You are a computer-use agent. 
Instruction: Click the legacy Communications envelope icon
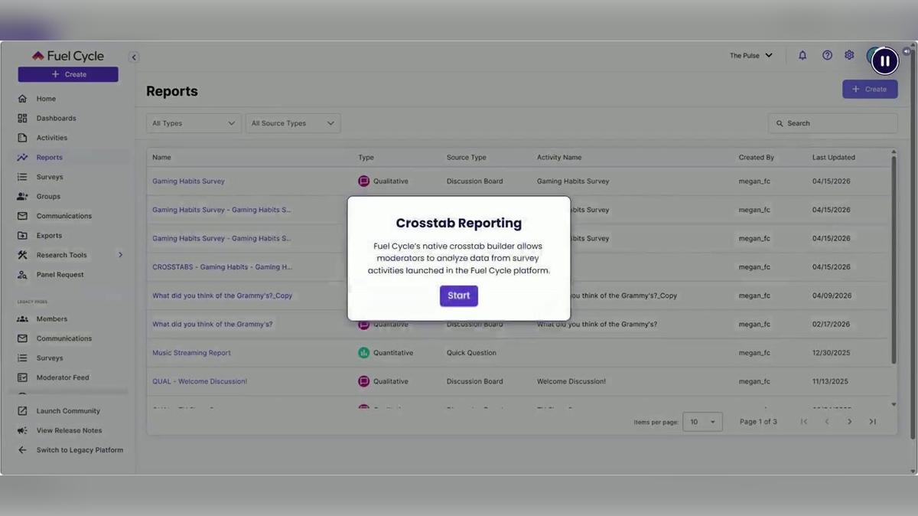[x=22, y=338]
